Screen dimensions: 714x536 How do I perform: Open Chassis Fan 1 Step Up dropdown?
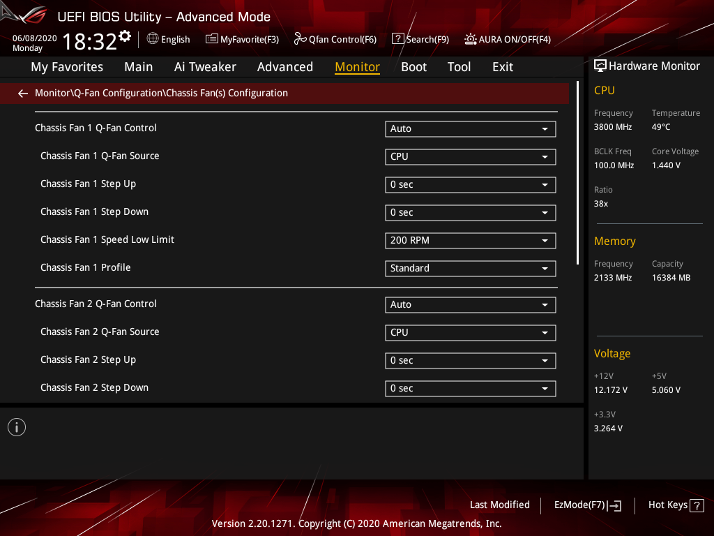[x=471, y=184]
